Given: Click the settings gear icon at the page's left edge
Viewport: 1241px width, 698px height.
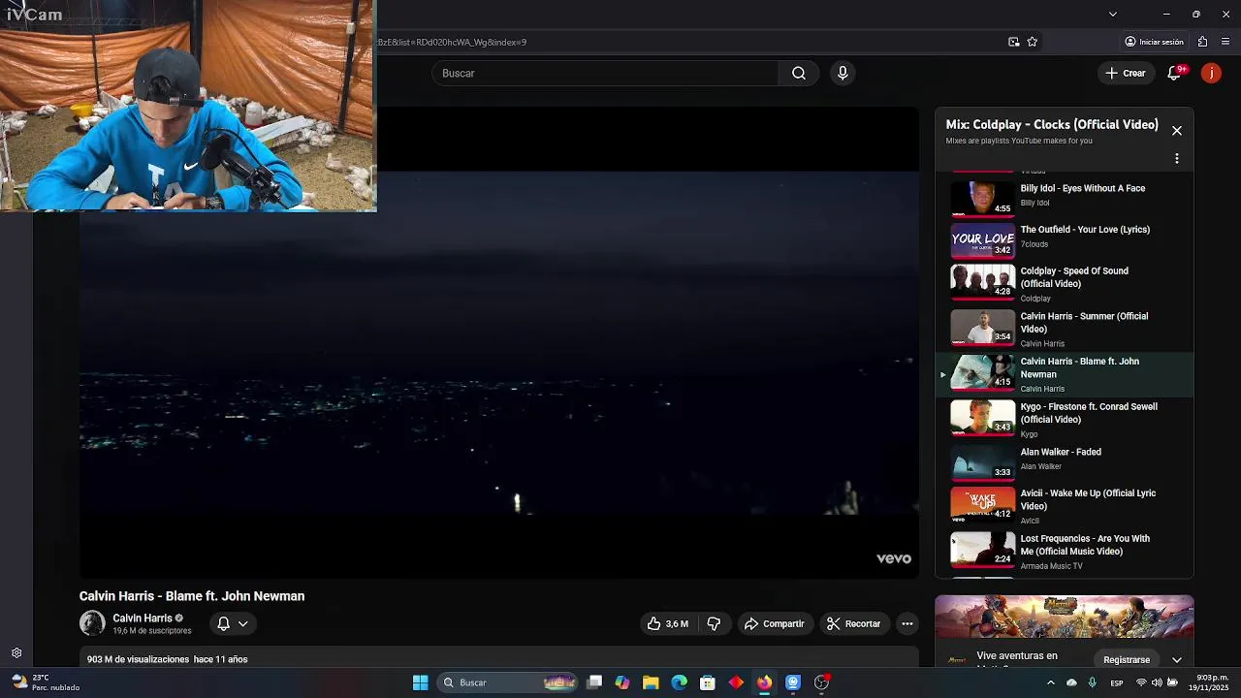Looking at the screenshot, I should click(x=16, y=653).
